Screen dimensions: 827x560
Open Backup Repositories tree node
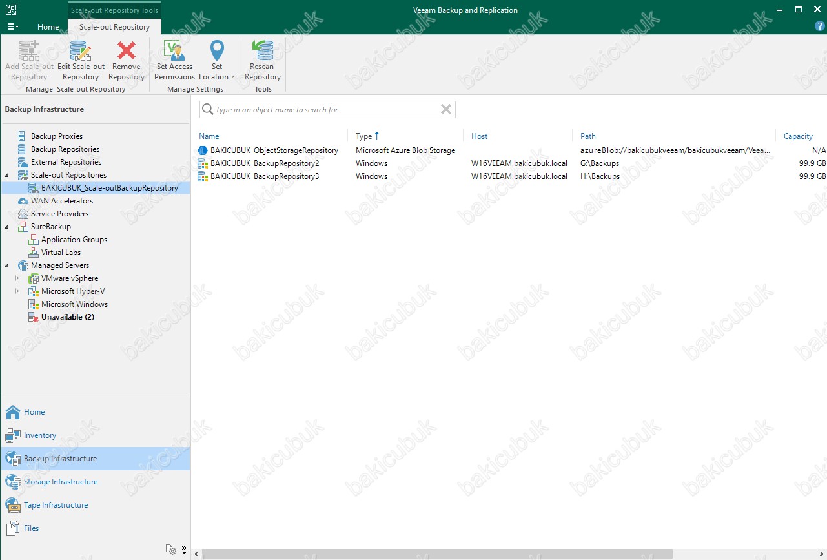point(65,149)
